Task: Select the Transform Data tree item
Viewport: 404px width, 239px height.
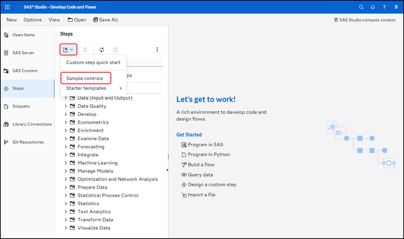Action: pyautogui.click(x=95, y=220)
